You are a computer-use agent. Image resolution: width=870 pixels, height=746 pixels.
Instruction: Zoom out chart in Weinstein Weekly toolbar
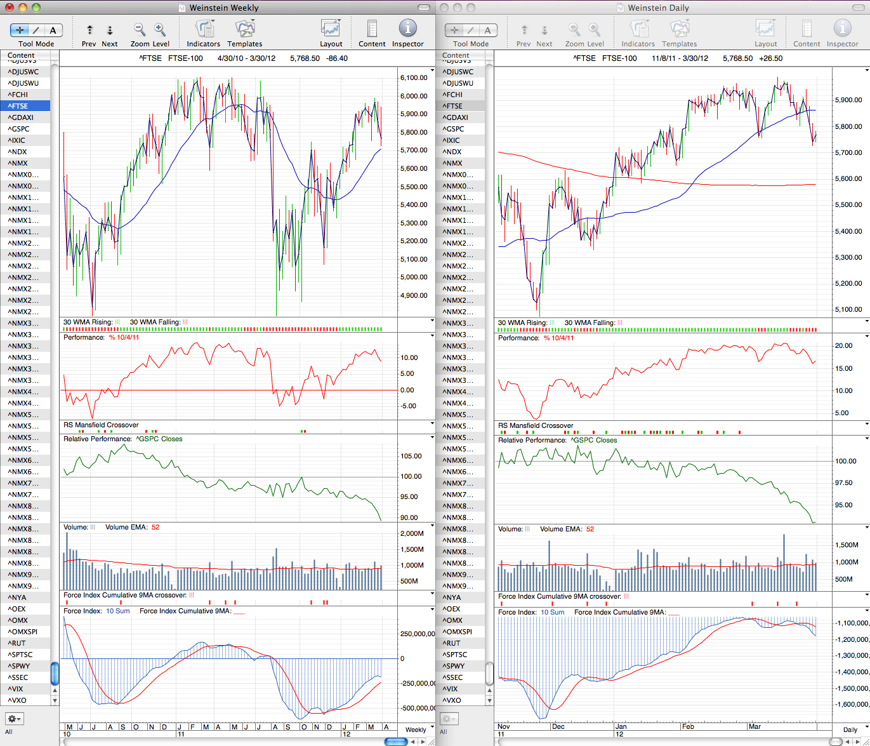(x=140, y=30)
